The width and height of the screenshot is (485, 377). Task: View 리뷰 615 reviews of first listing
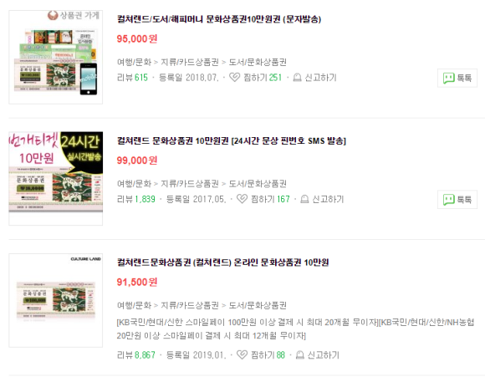point(132,77)
